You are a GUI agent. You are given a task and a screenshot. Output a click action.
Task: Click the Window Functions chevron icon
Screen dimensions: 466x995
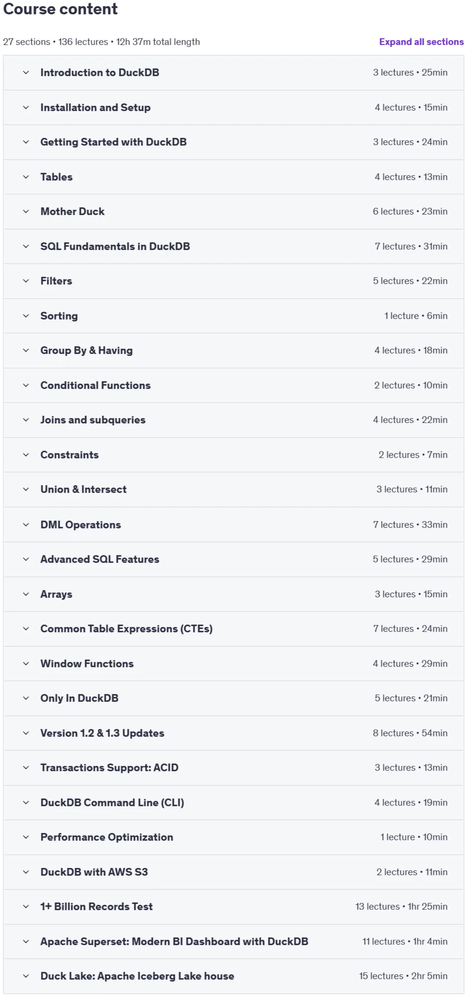click(x=26, y=664)
